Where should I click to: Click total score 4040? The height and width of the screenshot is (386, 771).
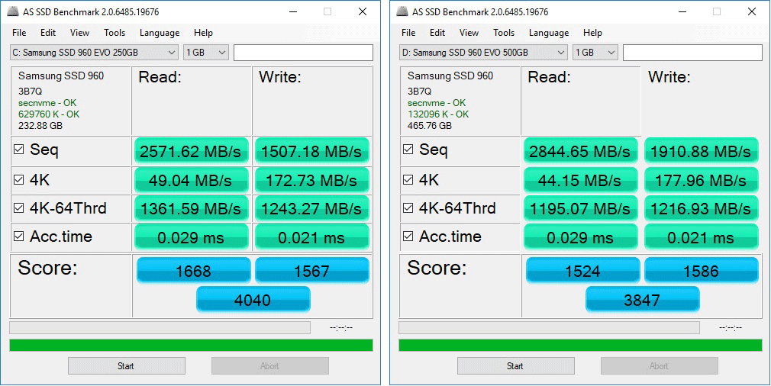tap(253, 299)
